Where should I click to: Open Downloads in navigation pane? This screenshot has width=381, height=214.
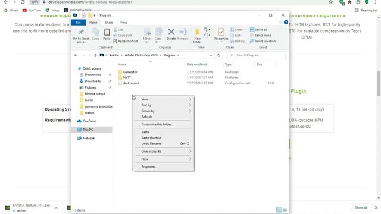click(x=90, y=81)
